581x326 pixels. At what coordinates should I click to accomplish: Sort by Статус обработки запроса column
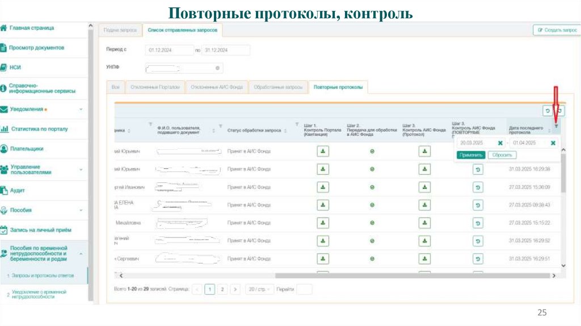pyautogui.click(x=285, y=131)
